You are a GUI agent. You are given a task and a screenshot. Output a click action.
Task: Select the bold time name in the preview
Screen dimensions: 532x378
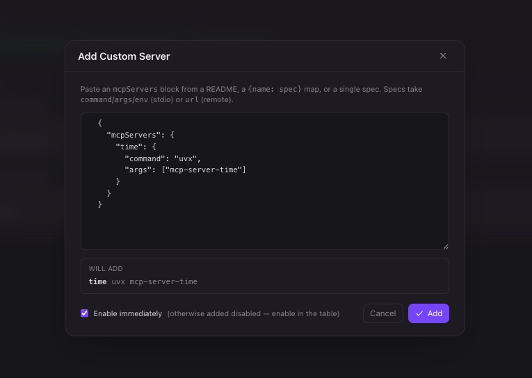98,281
